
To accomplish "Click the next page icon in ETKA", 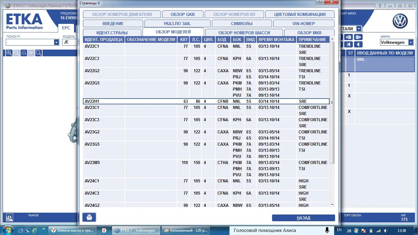I will [358, 37].
